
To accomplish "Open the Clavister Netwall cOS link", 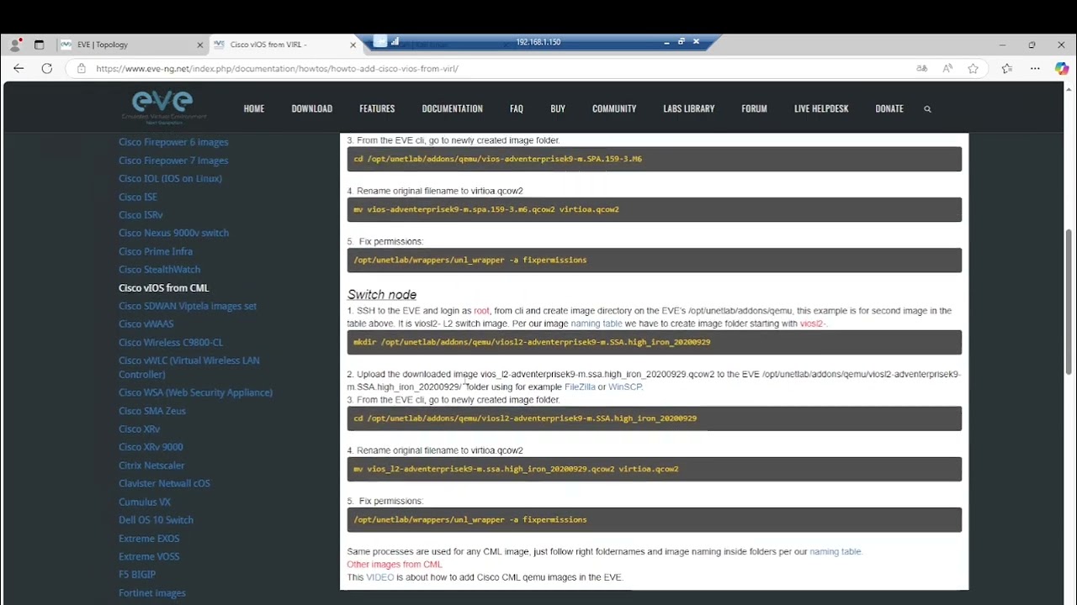I will pyautogui.click(x=164, y=483).
